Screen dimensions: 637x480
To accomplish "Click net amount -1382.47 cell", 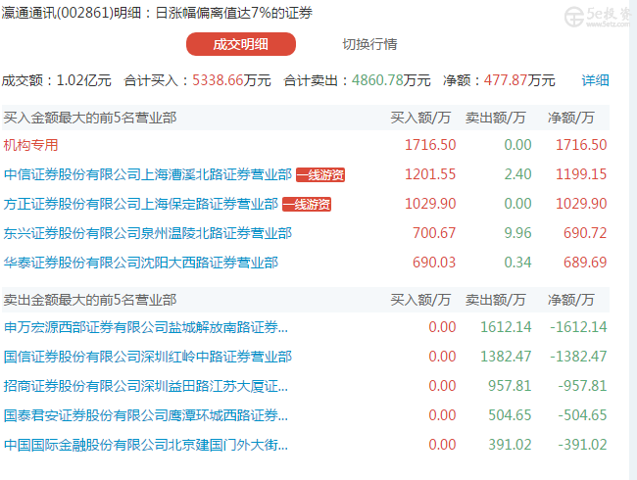I will pyautogui.click(x=578, y=357).
